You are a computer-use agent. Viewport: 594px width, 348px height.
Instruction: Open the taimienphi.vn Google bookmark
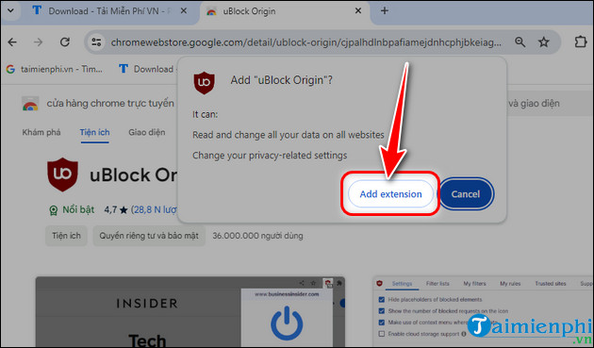(x=55, y=69)
